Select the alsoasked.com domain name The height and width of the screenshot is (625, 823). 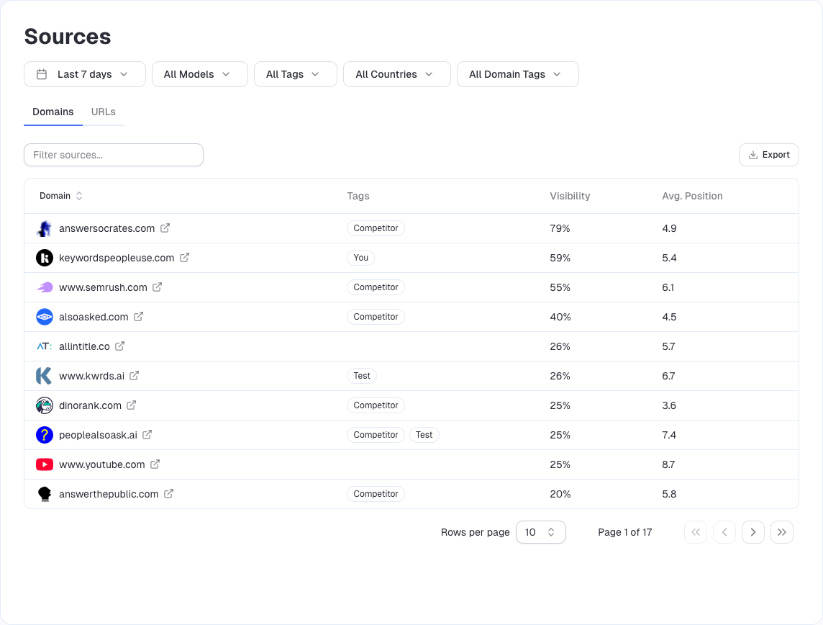click(94, 317)
